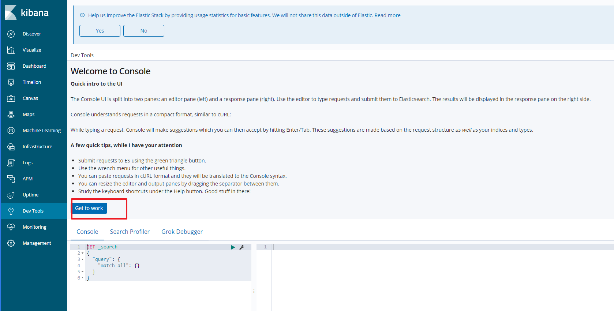Viewport: 614px width, 311px height.
Task: Open Uptime icon in sidebar
Action: tap(11, 195)
